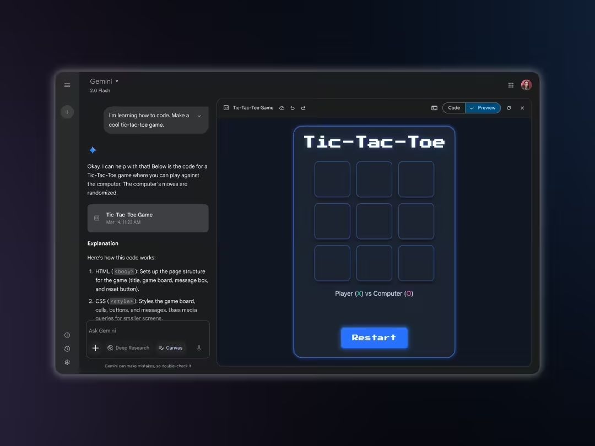
Task: Switch to the Preview tab
Action: tap(483, 108)
